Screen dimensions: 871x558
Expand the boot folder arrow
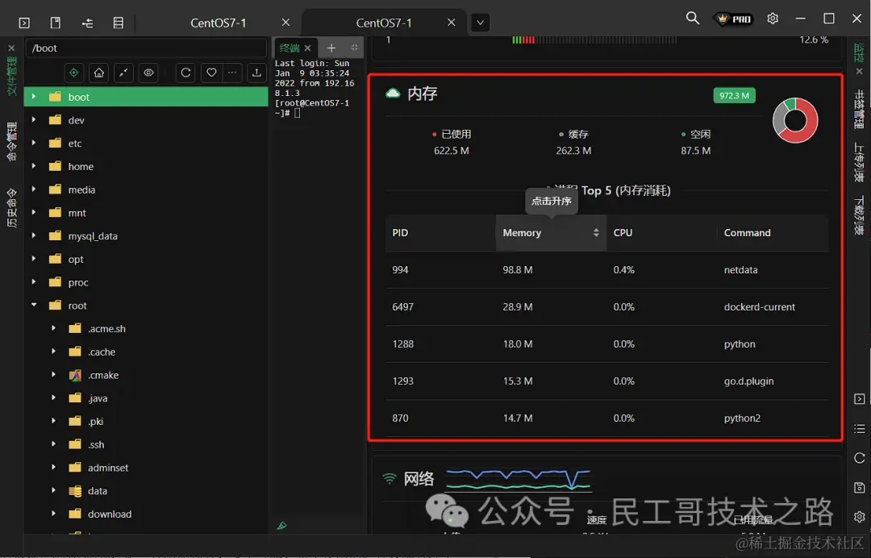[x=34, y=97]
